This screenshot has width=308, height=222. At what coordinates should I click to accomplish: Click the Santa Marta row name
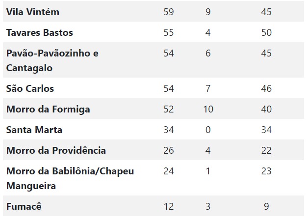[34, 130]
